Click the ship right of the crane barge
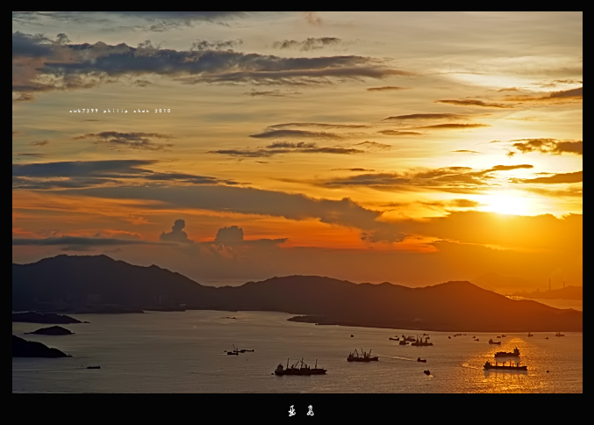This screenshot has height=425, width=594. [x=361, y=357]
